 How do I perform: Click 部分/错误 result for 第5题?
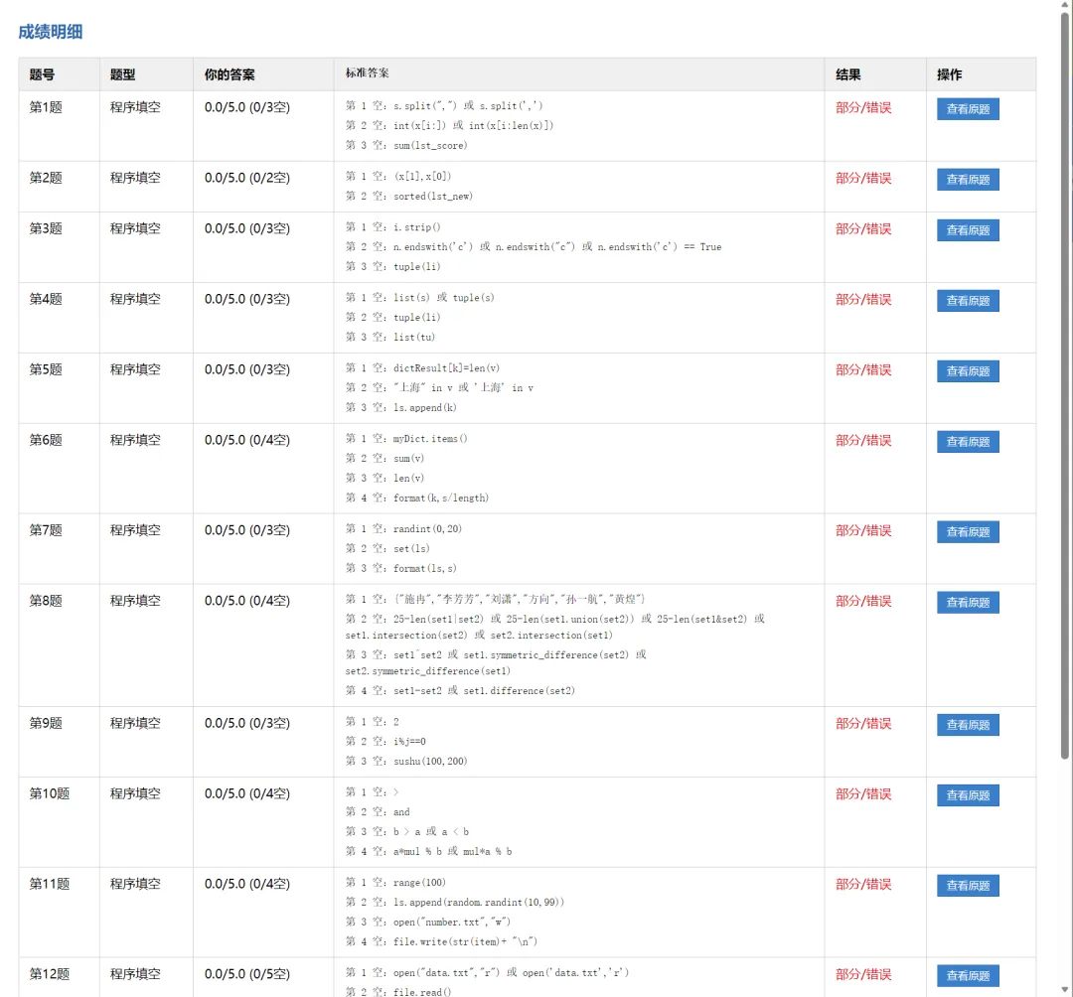(863, 369)
